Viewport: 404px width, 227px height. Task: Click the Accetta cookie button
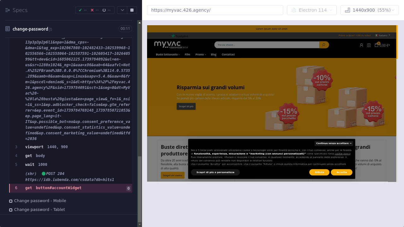342,172
